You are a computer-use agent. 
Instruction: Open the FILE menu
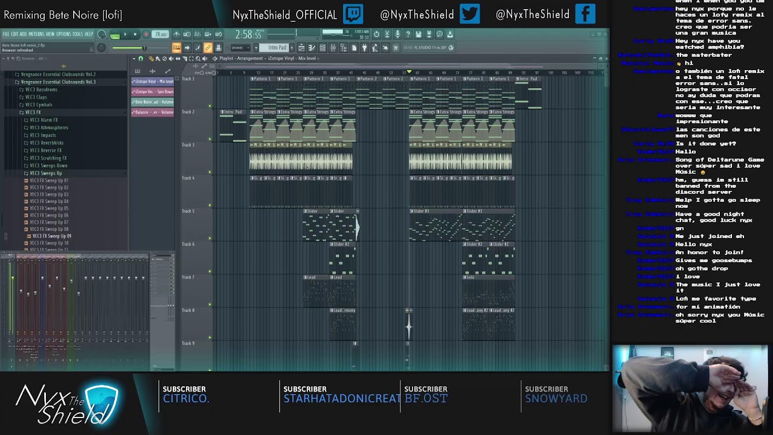[x=5, y=34]
